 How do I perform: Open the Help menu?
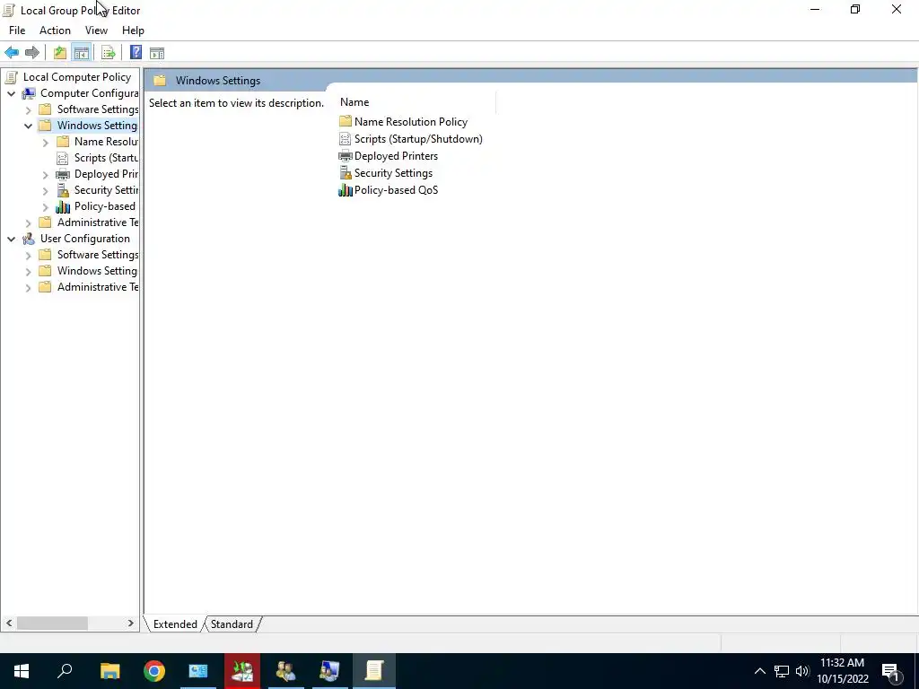133,31
